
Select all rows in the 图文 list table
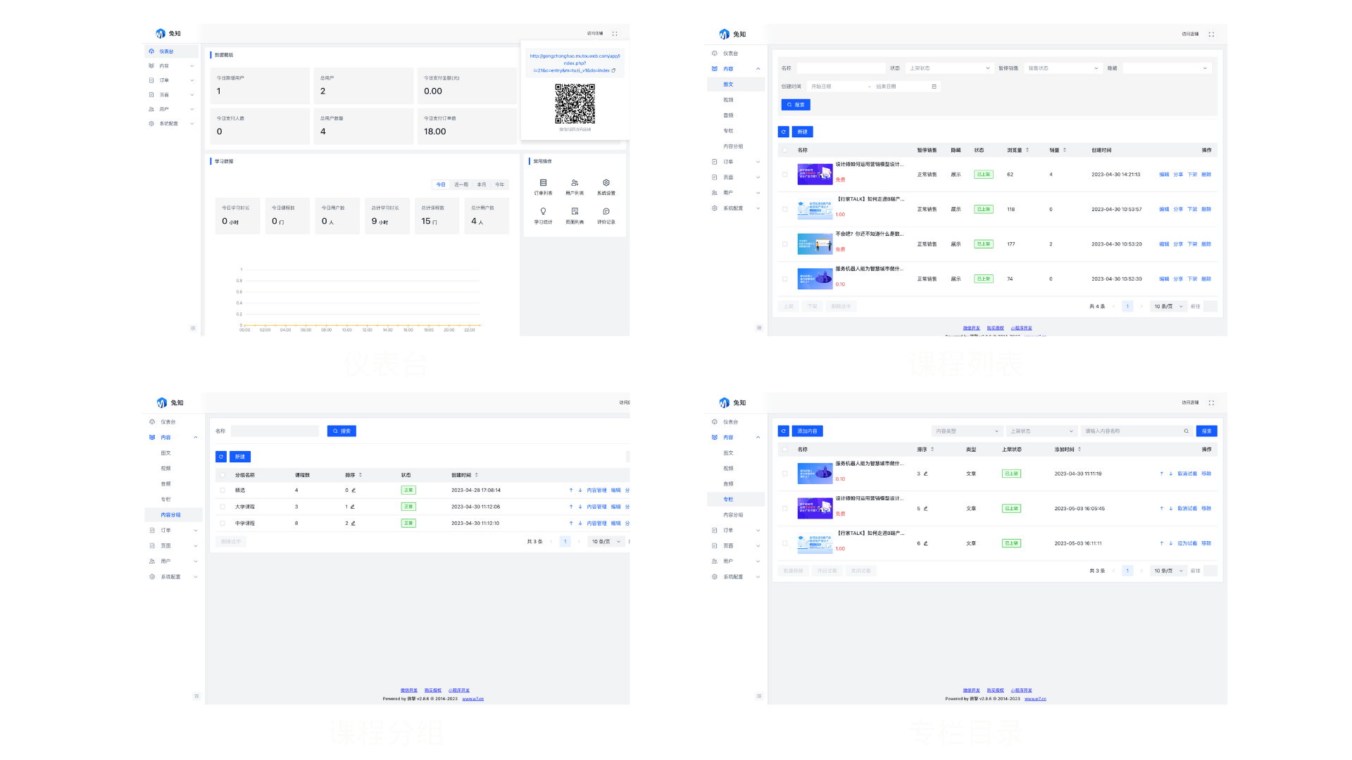pos(785,150)
